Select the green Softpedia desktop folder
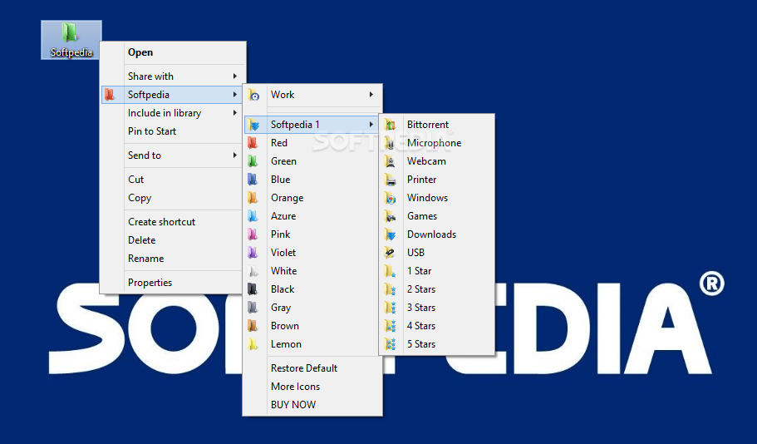 [x=71, y=40]
